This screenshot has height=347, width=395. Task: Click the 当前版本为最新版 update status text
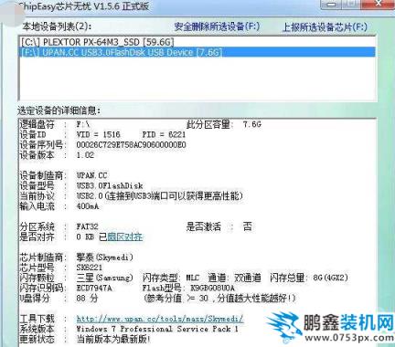click(x=113, y=339)
